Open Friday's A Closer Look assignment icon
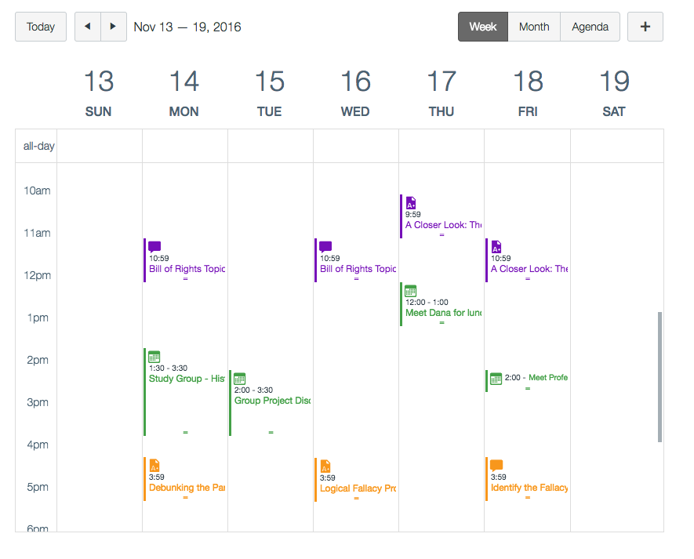 tap(496, 246)
